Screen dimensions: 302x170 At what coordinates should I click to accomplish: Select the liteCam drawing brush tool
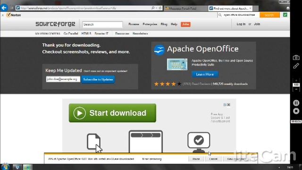[296, 66]
